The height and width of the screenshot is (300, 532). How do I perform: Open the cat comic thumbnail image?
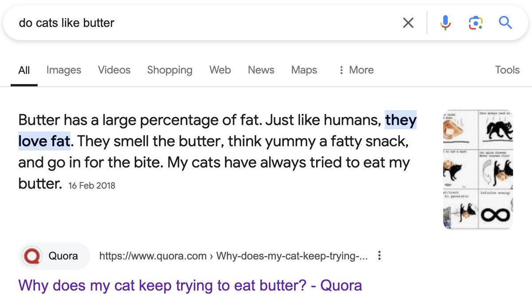click(478, 169)
